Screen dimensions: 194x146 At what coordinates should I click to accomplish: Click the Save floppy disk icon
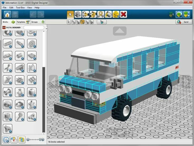[x=15, y=14]
